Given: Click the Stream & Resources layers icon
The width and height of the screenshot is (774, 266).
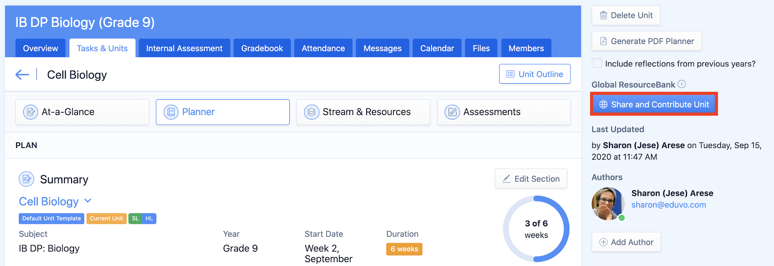Looking at the screenshot, I should [x=312, y=112].
